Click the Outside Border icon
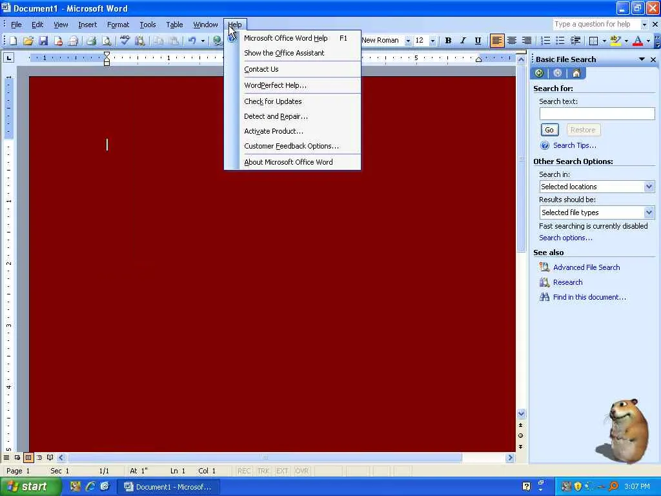Screen dimensions: 661x496 pos(593,41)
